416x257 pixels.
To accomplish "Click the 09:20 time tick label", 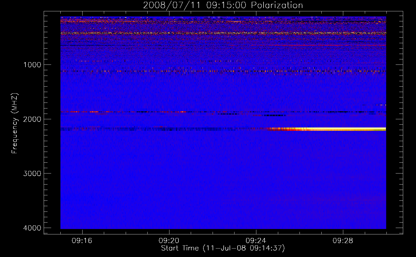I will click(x=169, y=241).
